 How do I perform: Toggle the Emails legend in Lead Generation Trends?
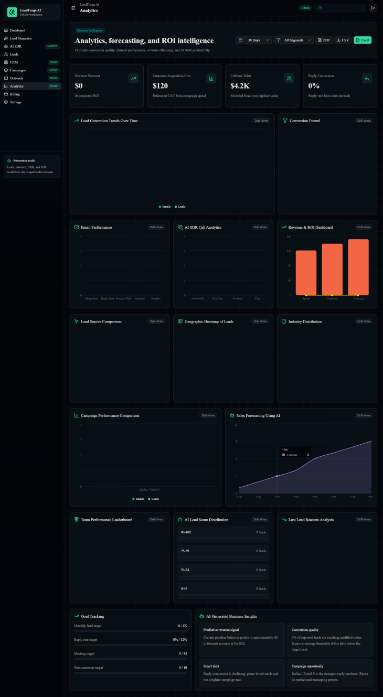point(165,207)
